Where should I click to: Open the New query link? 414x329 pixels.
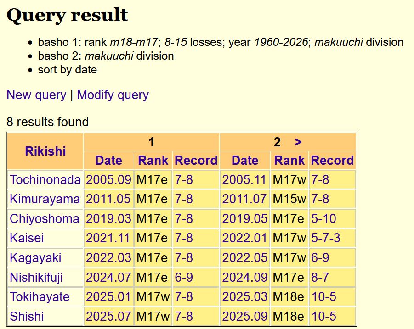coord(36,95)
